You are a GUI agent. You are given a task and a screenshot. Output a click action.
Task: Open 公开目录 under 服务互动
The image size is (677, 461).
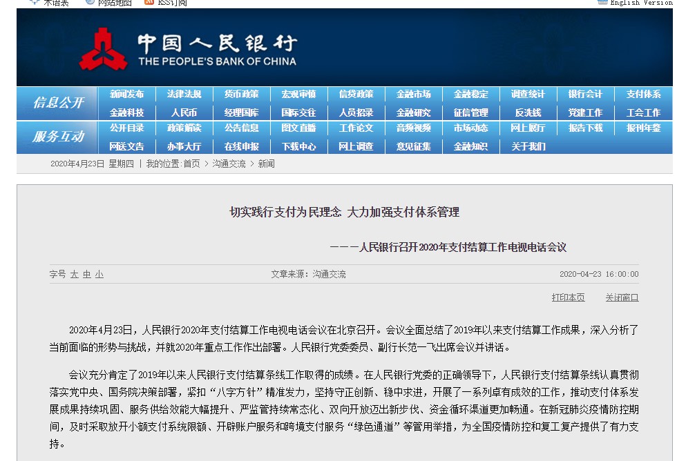point(126,128)
